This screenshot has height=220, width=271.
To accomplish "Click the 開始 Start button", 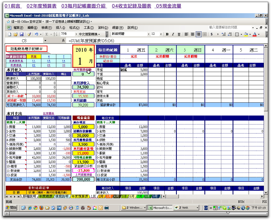I will 11,208.
